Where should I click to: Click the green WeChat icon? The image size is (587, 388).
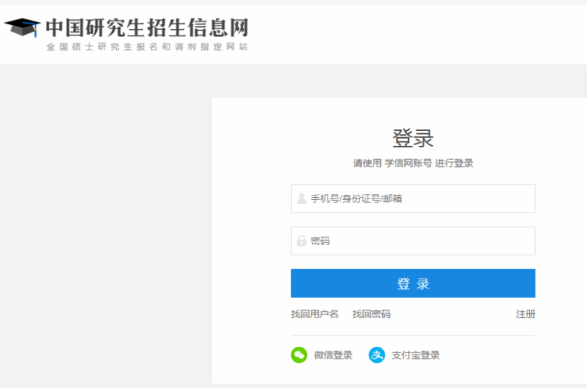click(x=299, y=355)
